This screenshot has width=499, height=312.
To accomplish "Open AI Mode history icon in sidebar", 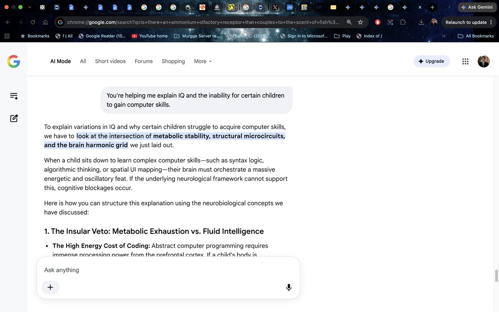I will click(14, 96).
